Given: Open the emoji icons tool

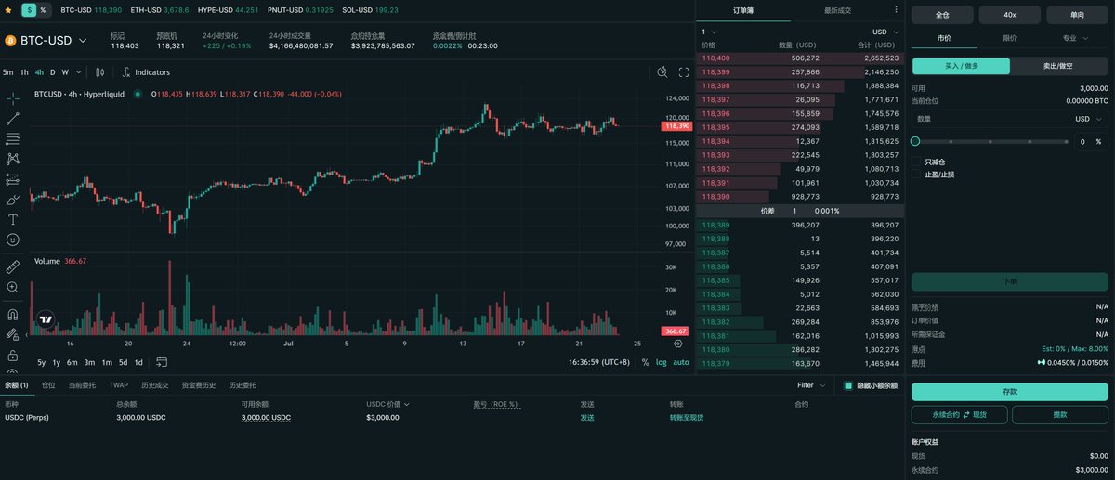Looking at the screenshot, I should coord(13,240).
